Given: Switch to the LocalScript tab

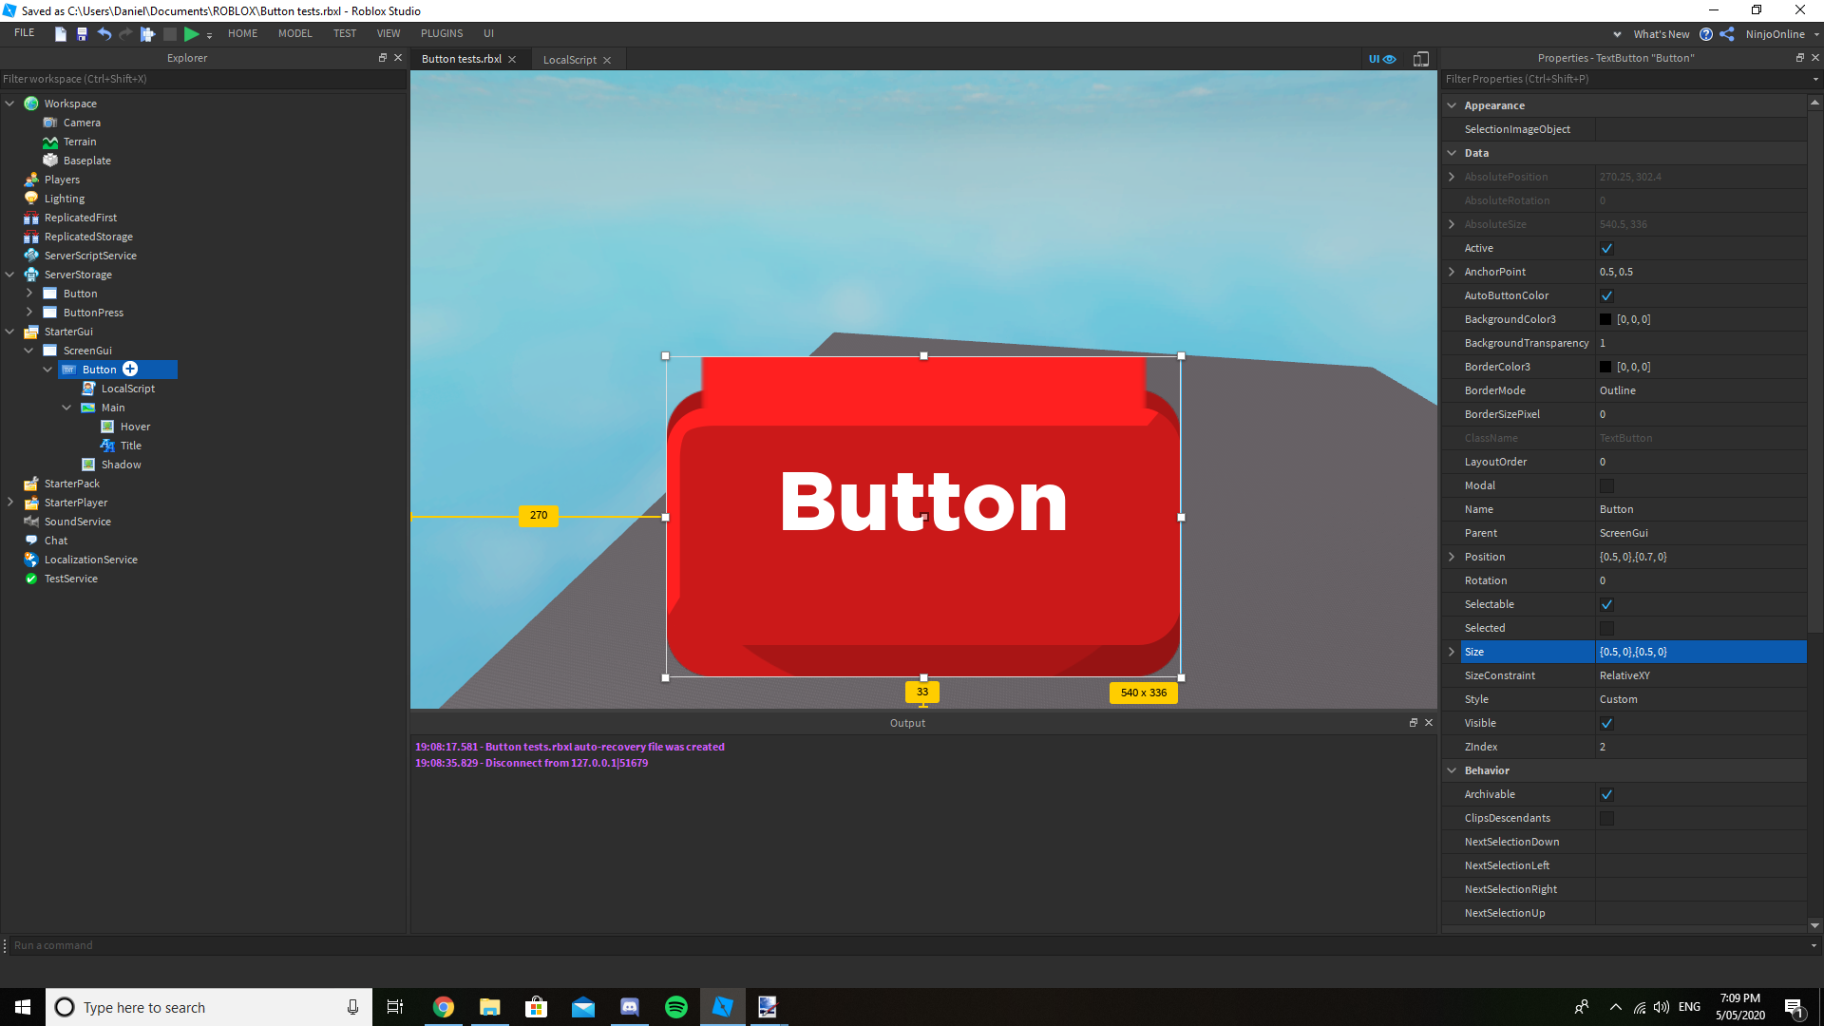Looking at the screenshot, I should [x=569, y=60].
